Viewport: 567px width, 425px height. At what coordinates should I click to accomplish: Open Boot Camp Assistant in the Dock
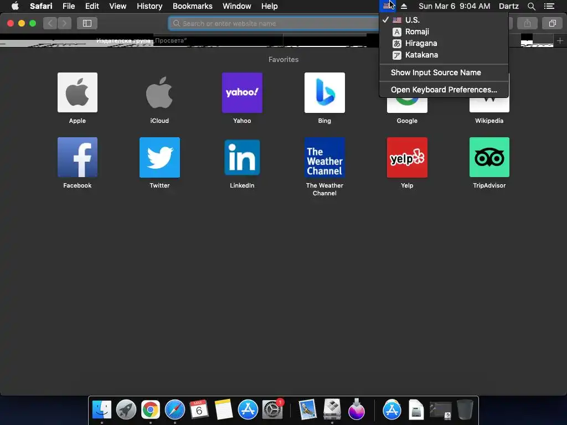point(332,409)
